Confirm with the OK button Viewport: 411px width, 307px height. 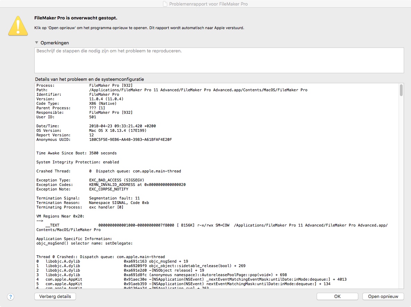337,296
